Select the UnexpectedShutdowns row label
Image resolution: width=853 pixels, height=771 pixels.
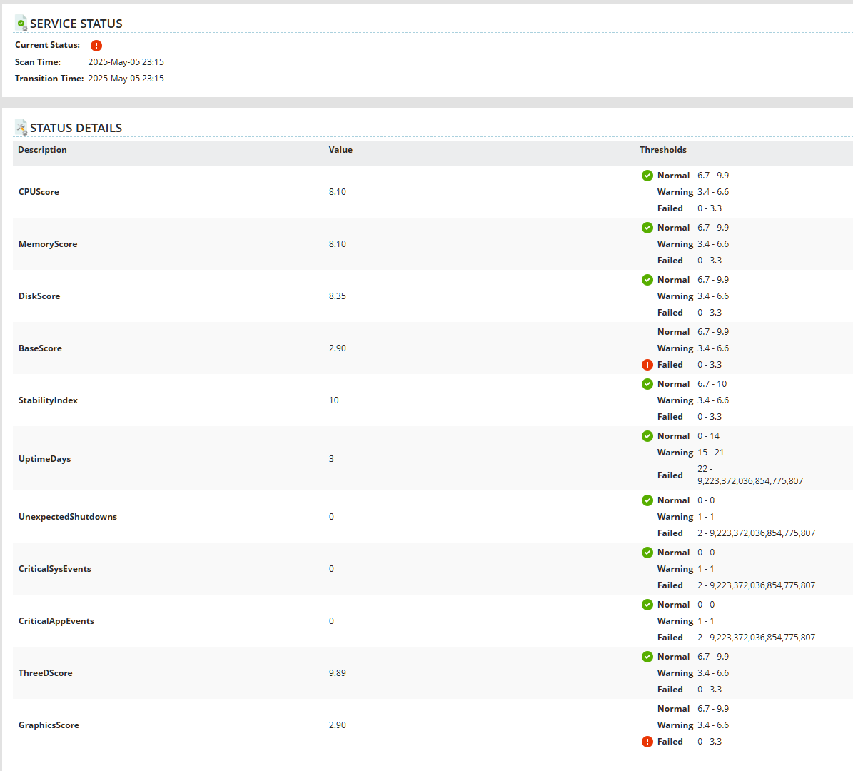68,516
